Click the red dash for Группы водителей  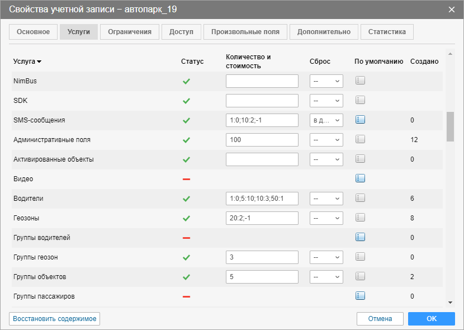[187, 238]
